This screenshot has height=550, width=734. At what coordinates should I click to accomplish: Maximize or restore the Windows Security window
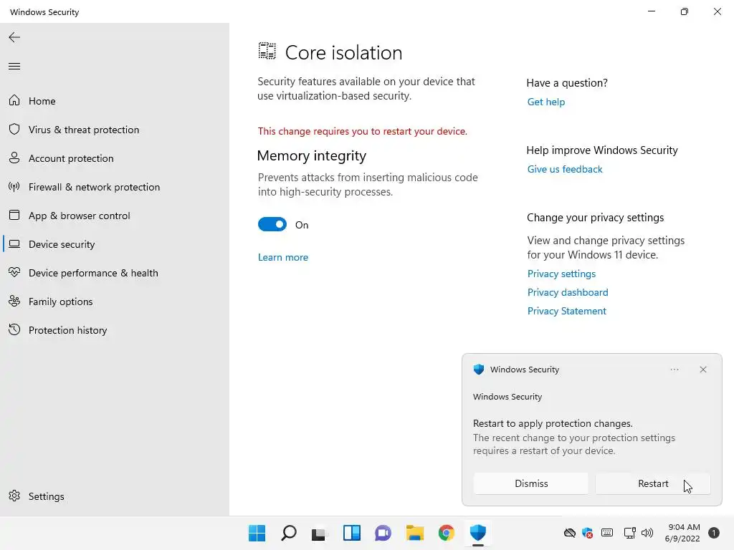tap(684, 11)
